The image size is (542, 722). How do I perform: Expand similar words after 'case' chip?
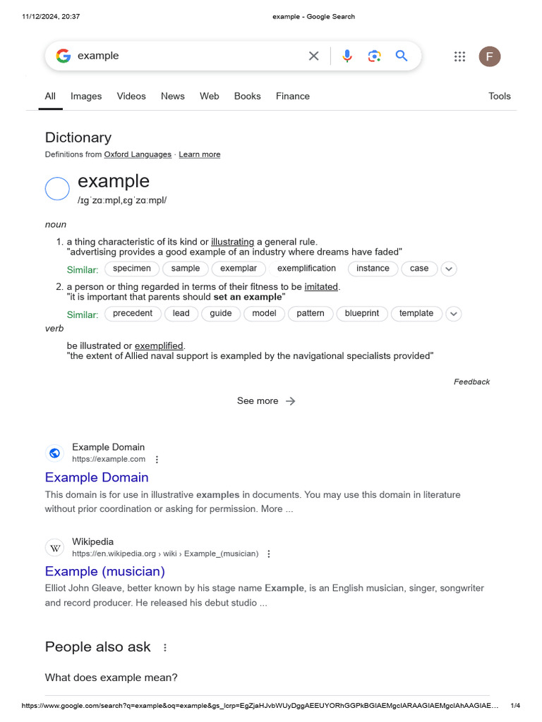(450, 269)
